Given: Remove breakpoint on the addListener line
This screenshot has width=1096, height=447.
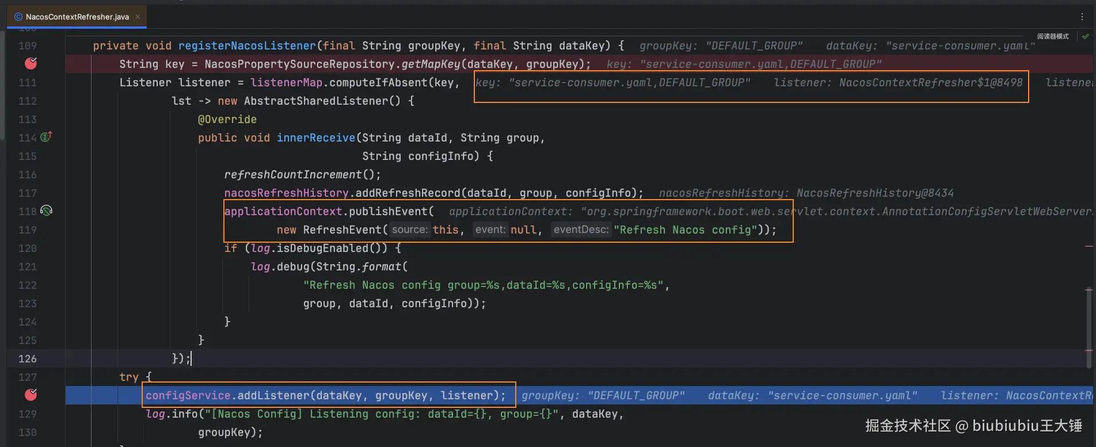Looking at the screenshot, I should click(31, 395).
